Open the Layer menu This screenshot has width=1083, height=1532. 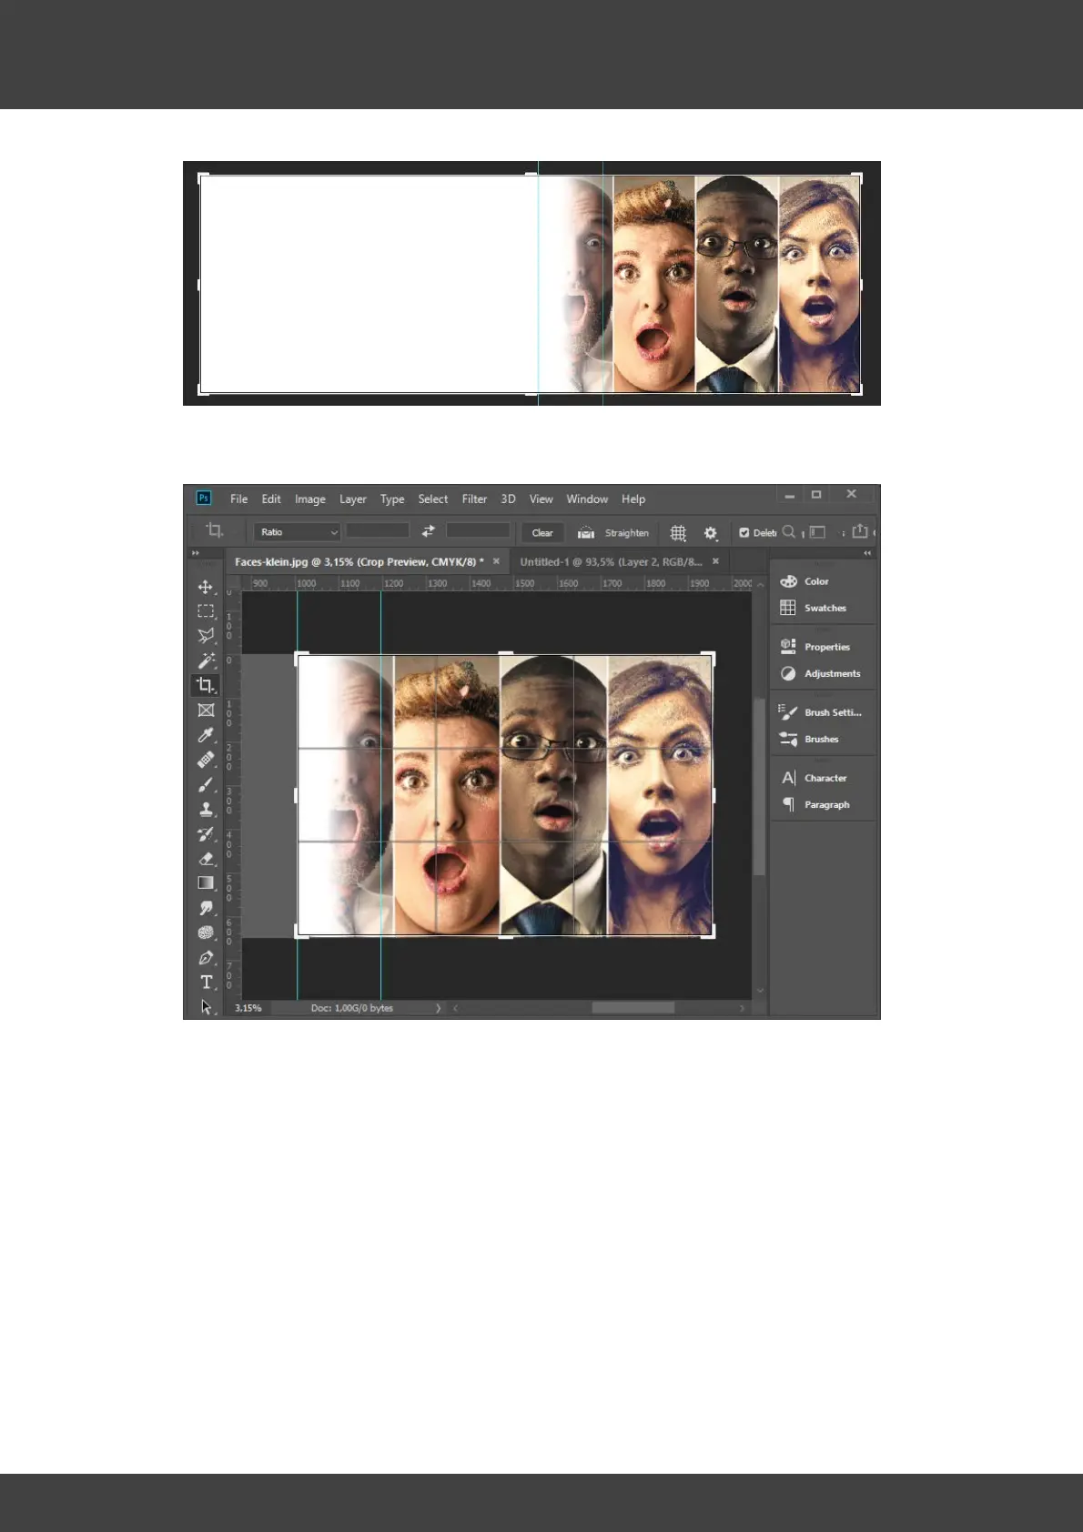click(352, 499)
